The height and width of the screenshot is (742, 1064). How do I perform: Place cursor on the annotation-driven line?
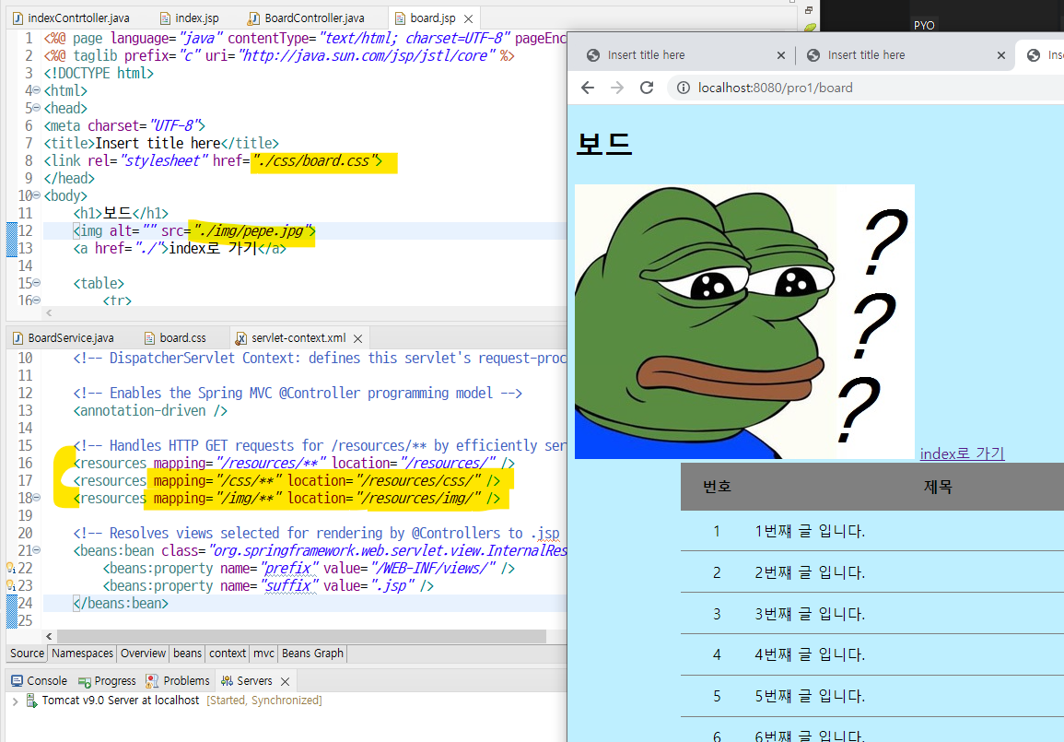click(150, 411)
